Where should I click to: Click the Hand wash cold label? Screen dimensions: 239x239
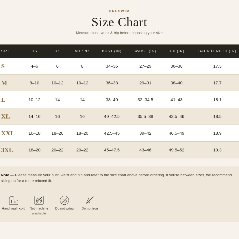click(x=14, y=208)
